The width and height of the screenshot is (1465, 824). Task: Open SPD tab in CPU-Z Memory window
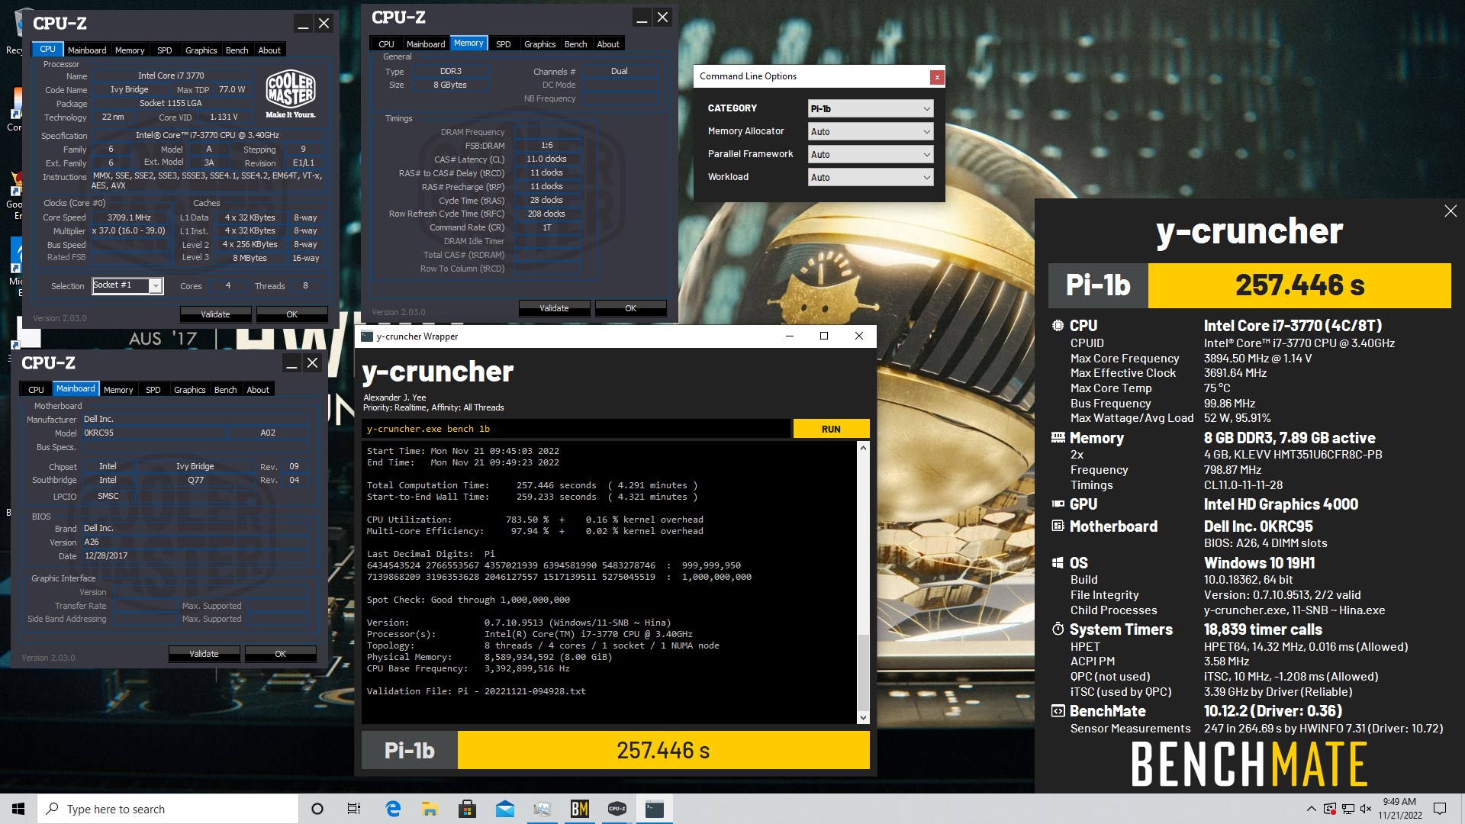click(503, 44)
